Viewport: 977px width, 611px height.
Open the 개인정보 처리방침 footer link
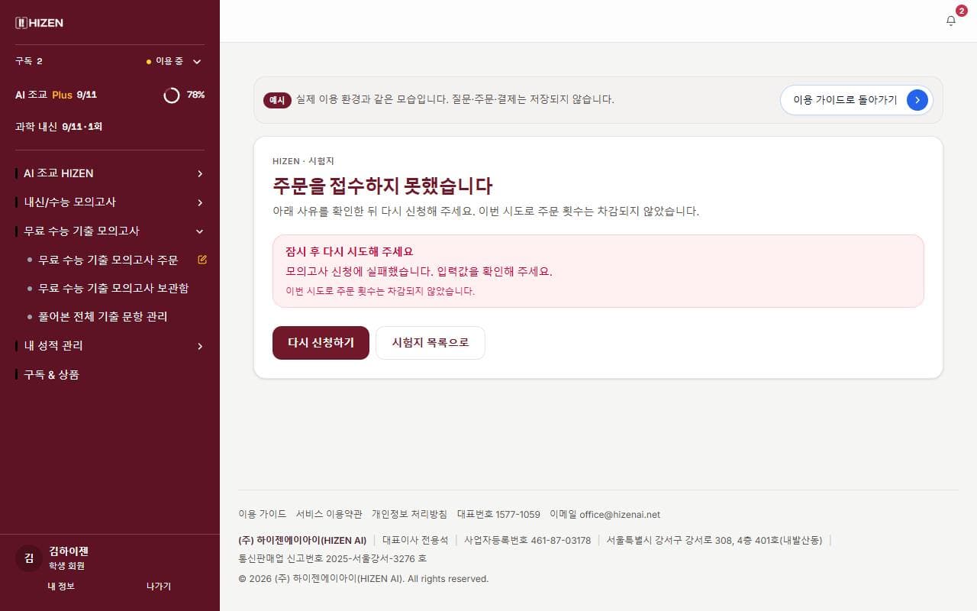(409, 514)
